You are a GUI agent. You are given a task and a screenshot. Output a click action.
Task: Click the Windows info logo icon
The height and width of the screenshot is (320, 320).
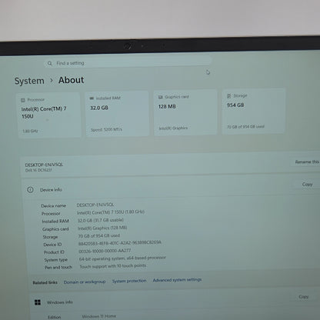(x=38, y=302)
